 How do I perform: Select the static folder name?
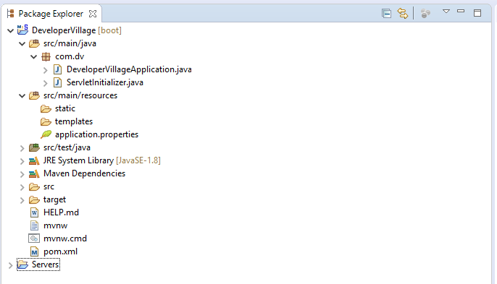coord(65,108)
